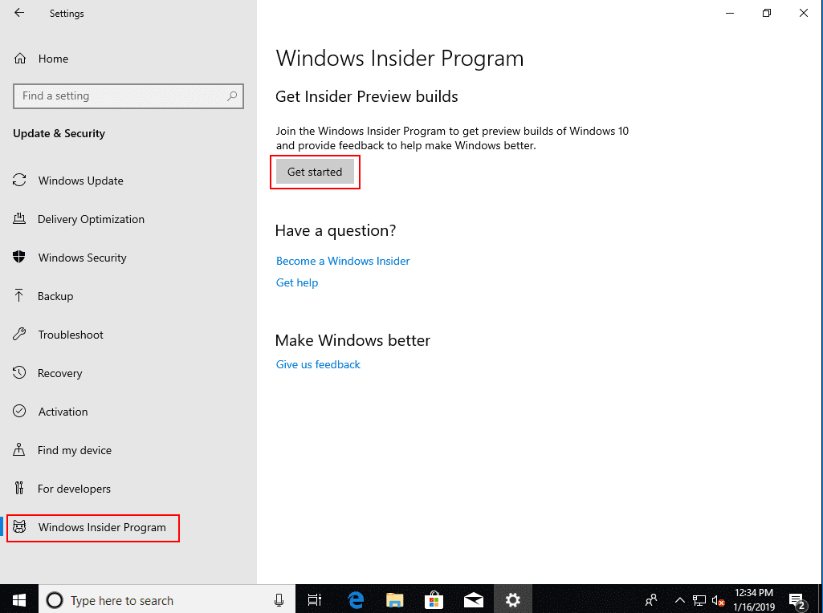
Task: Select the Delivery Optimization icon
Action: pos(19,219)
